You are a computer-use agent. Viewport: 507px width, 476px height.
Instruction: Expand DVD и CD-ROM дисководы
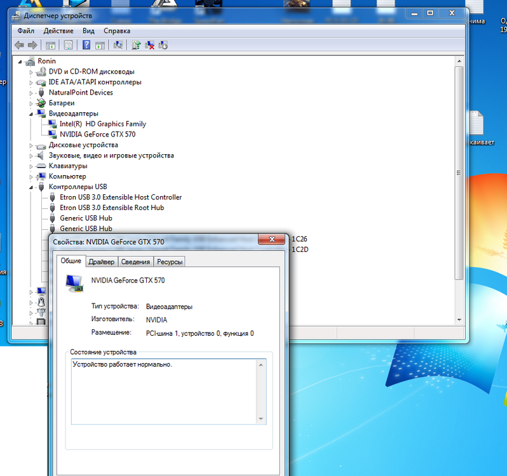(31, 72)
